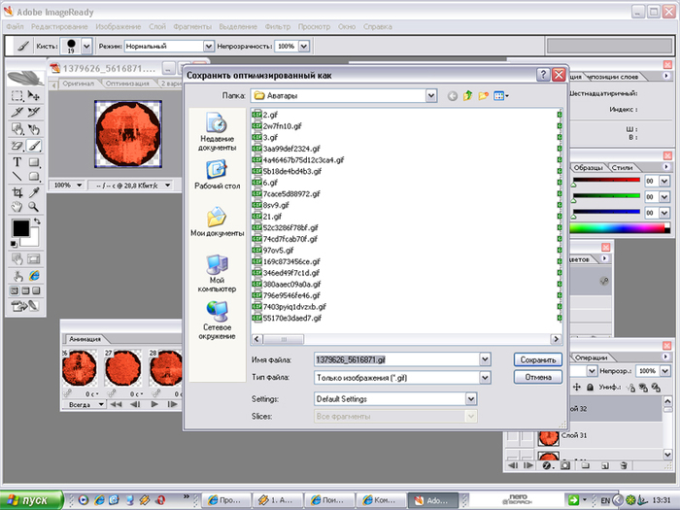Reset default colors icon in toolbox

14,244
